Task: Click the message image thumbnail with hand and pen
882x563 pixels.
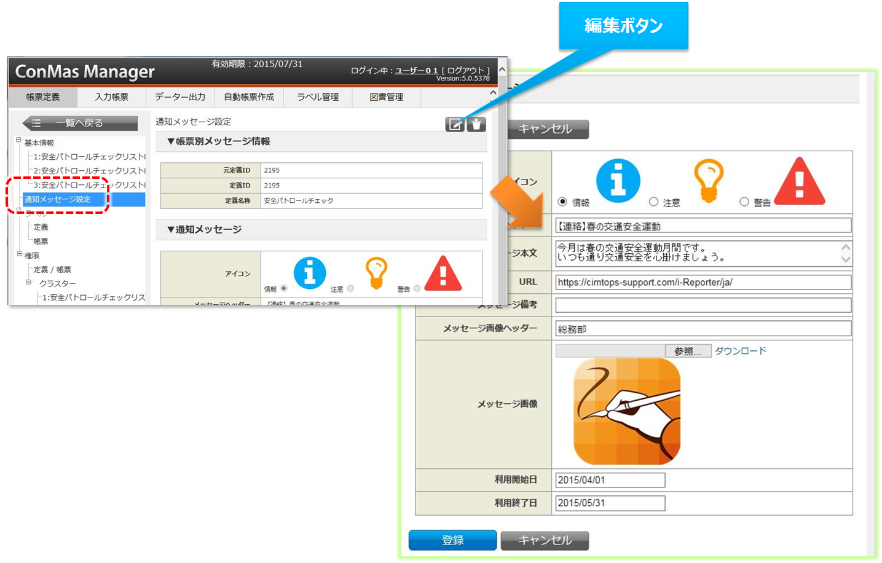Action: pos(626,411)
